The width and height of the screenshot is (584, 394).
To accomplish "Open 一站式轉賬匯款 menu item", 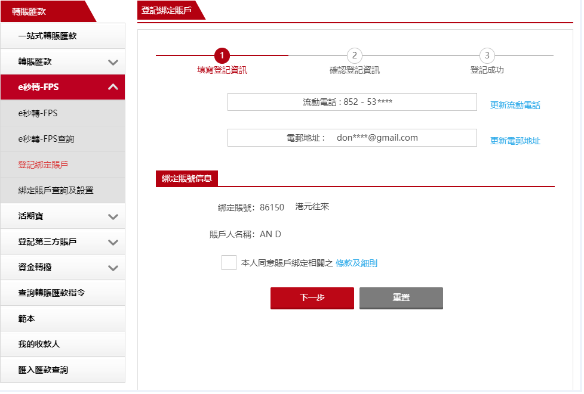I will click(63, 36).
